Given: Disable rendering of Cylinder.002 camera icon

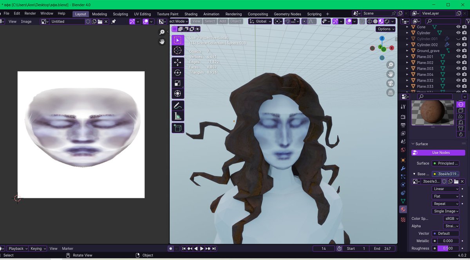Looking at the screenshot, I should click(464, 45).
